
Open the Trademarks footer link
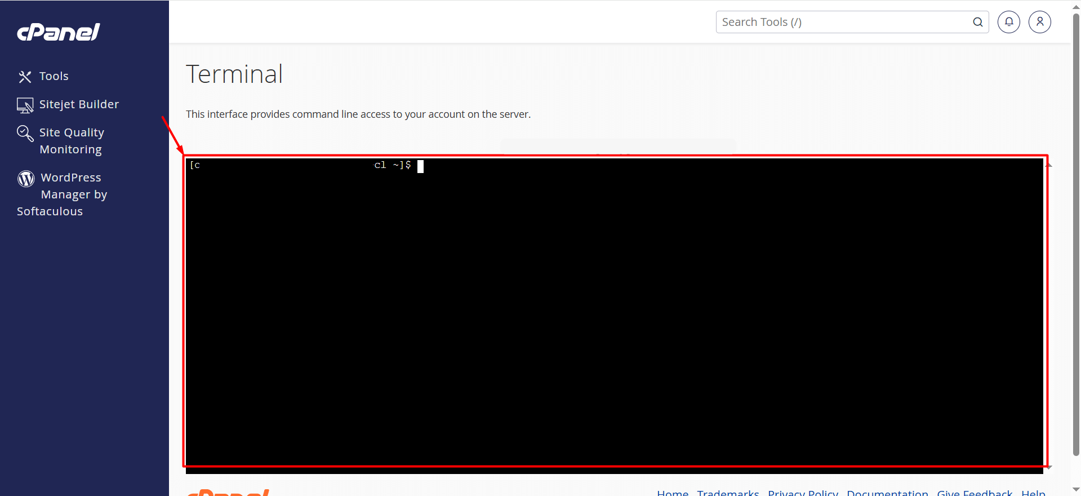coord(728,493)
